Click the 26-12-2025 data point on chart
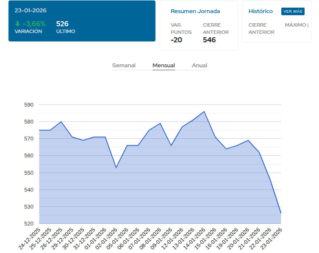The image size is (319, 253). click(x=61, y=122)
